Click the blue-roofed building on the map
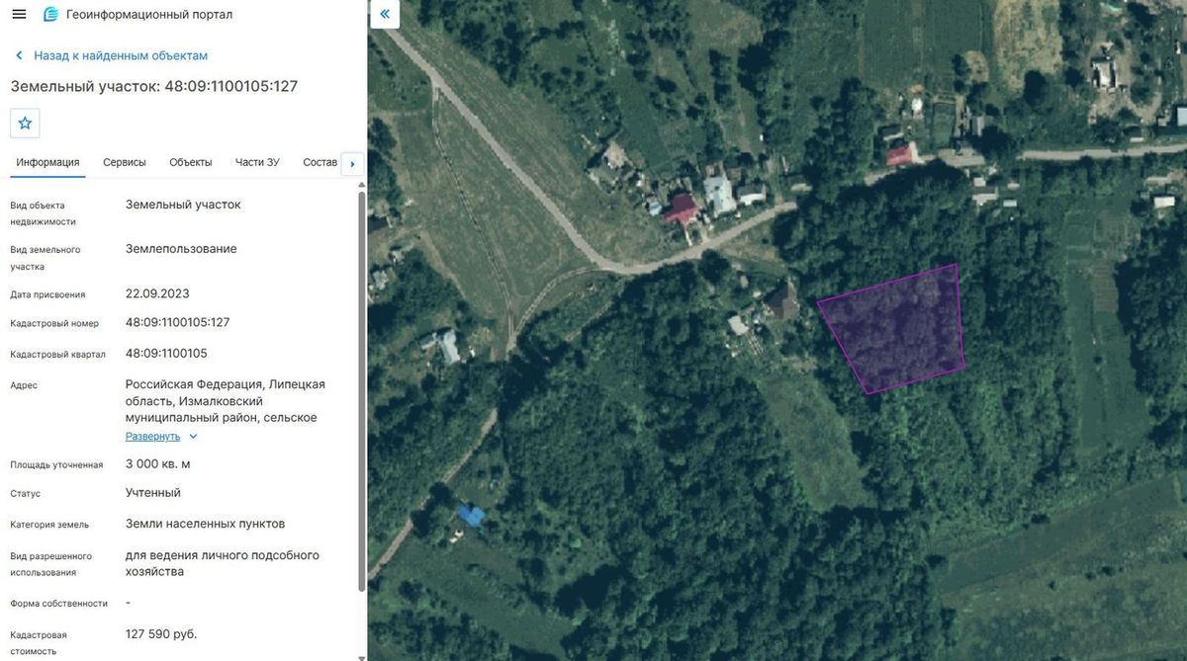The width and height of the screenshot is (1187, 661). [471, 514]
